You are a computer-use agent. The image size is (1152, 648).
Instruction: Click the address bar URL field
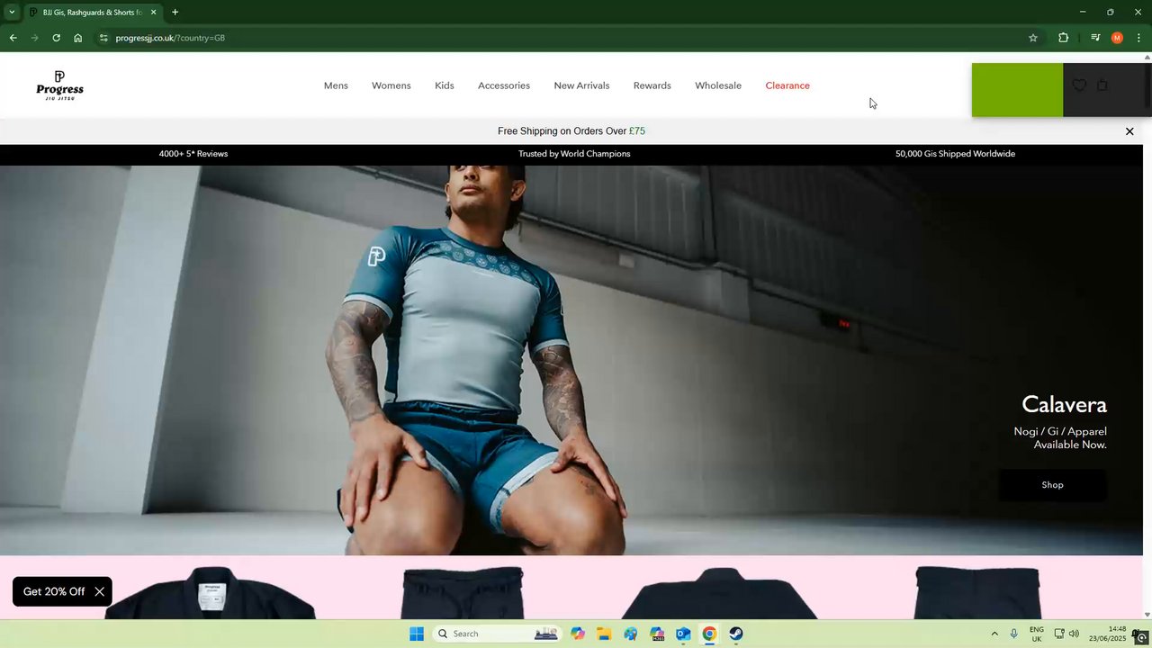(x=567, y=38)
